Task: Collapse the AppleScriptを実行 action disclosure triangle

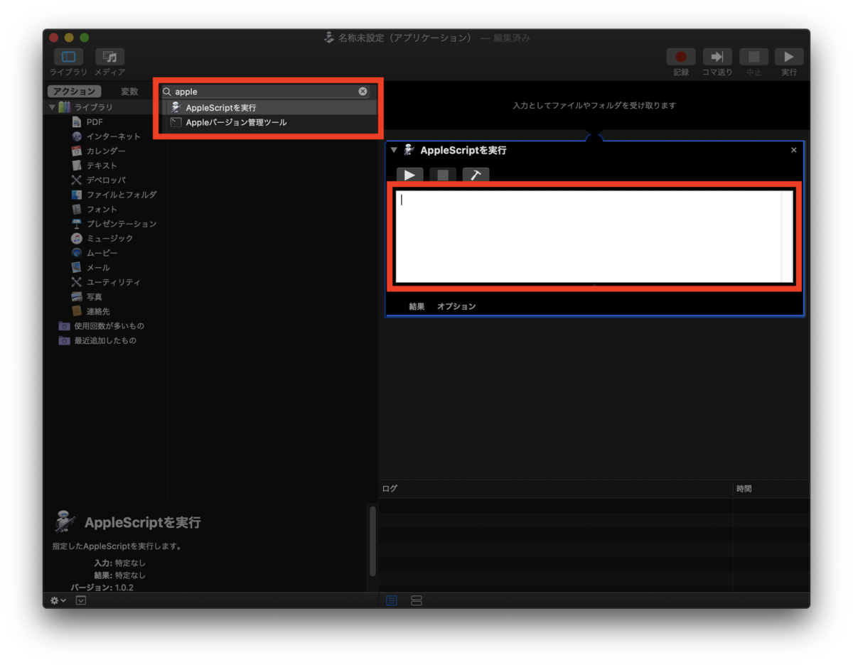Action: 395,150
